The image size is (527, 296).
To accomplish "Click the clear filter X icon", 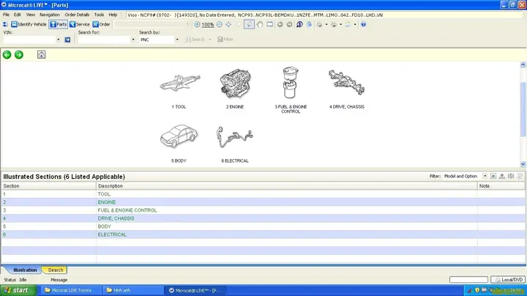I will coord(493,177).
